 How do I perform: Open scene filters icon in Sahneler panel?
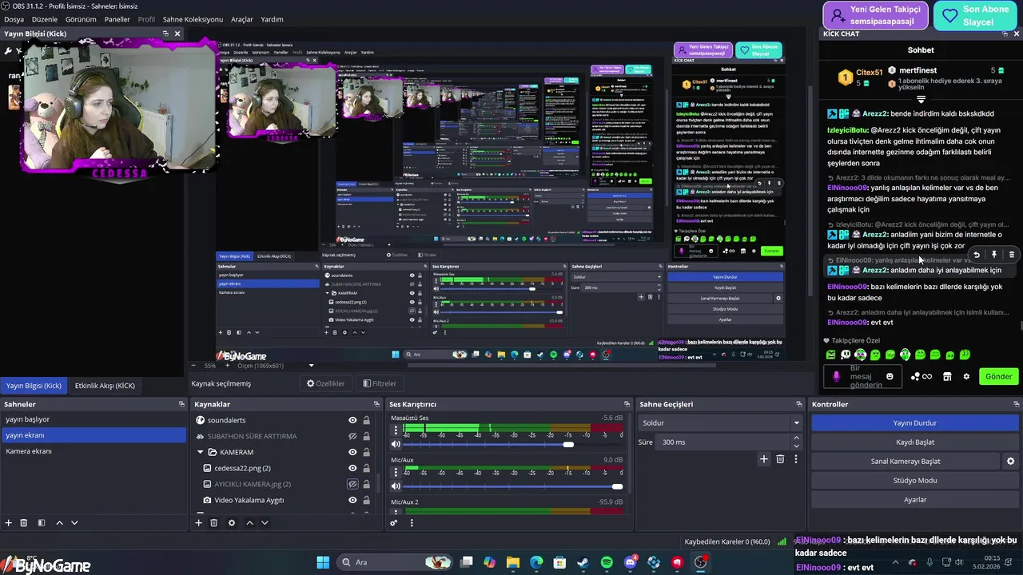(42, 523)
